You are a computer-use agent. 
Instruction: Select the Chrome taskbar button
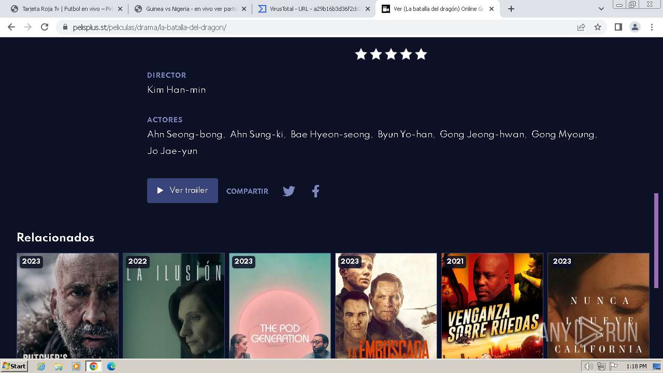pyautogui.click(x=93, y=366)
